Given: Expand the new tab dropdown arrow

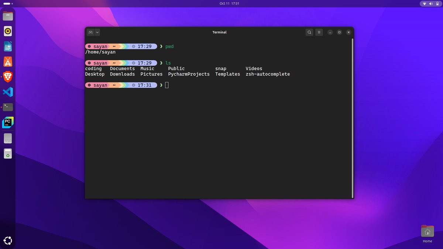Looking at the screenshot, I should tap(97, 32).
